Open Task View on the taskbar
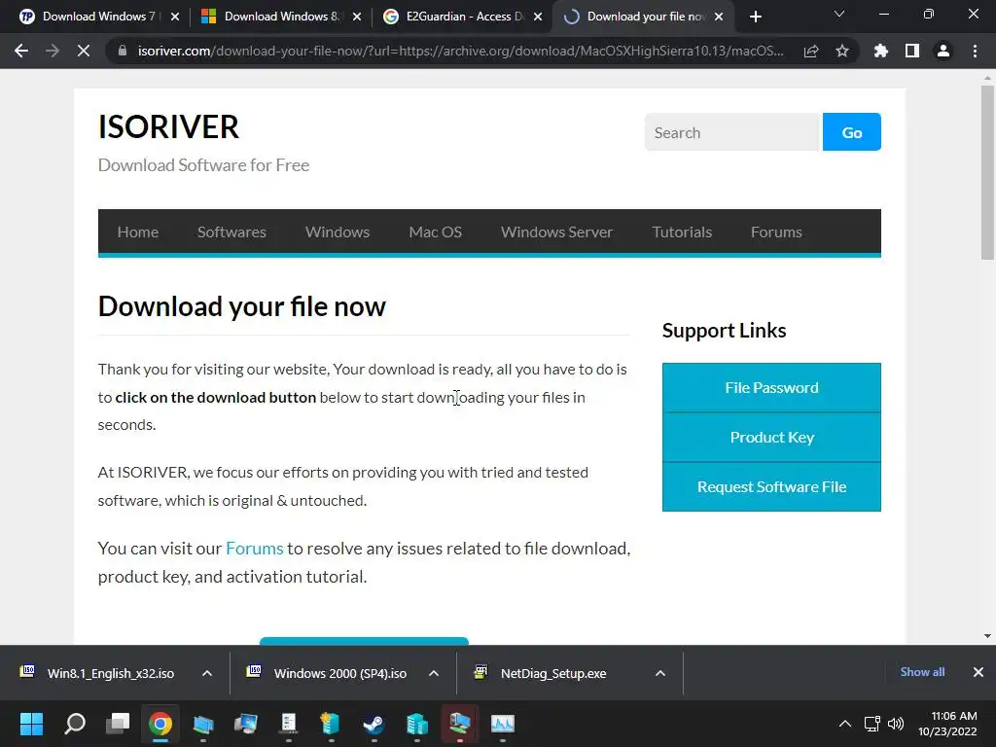 118,724
